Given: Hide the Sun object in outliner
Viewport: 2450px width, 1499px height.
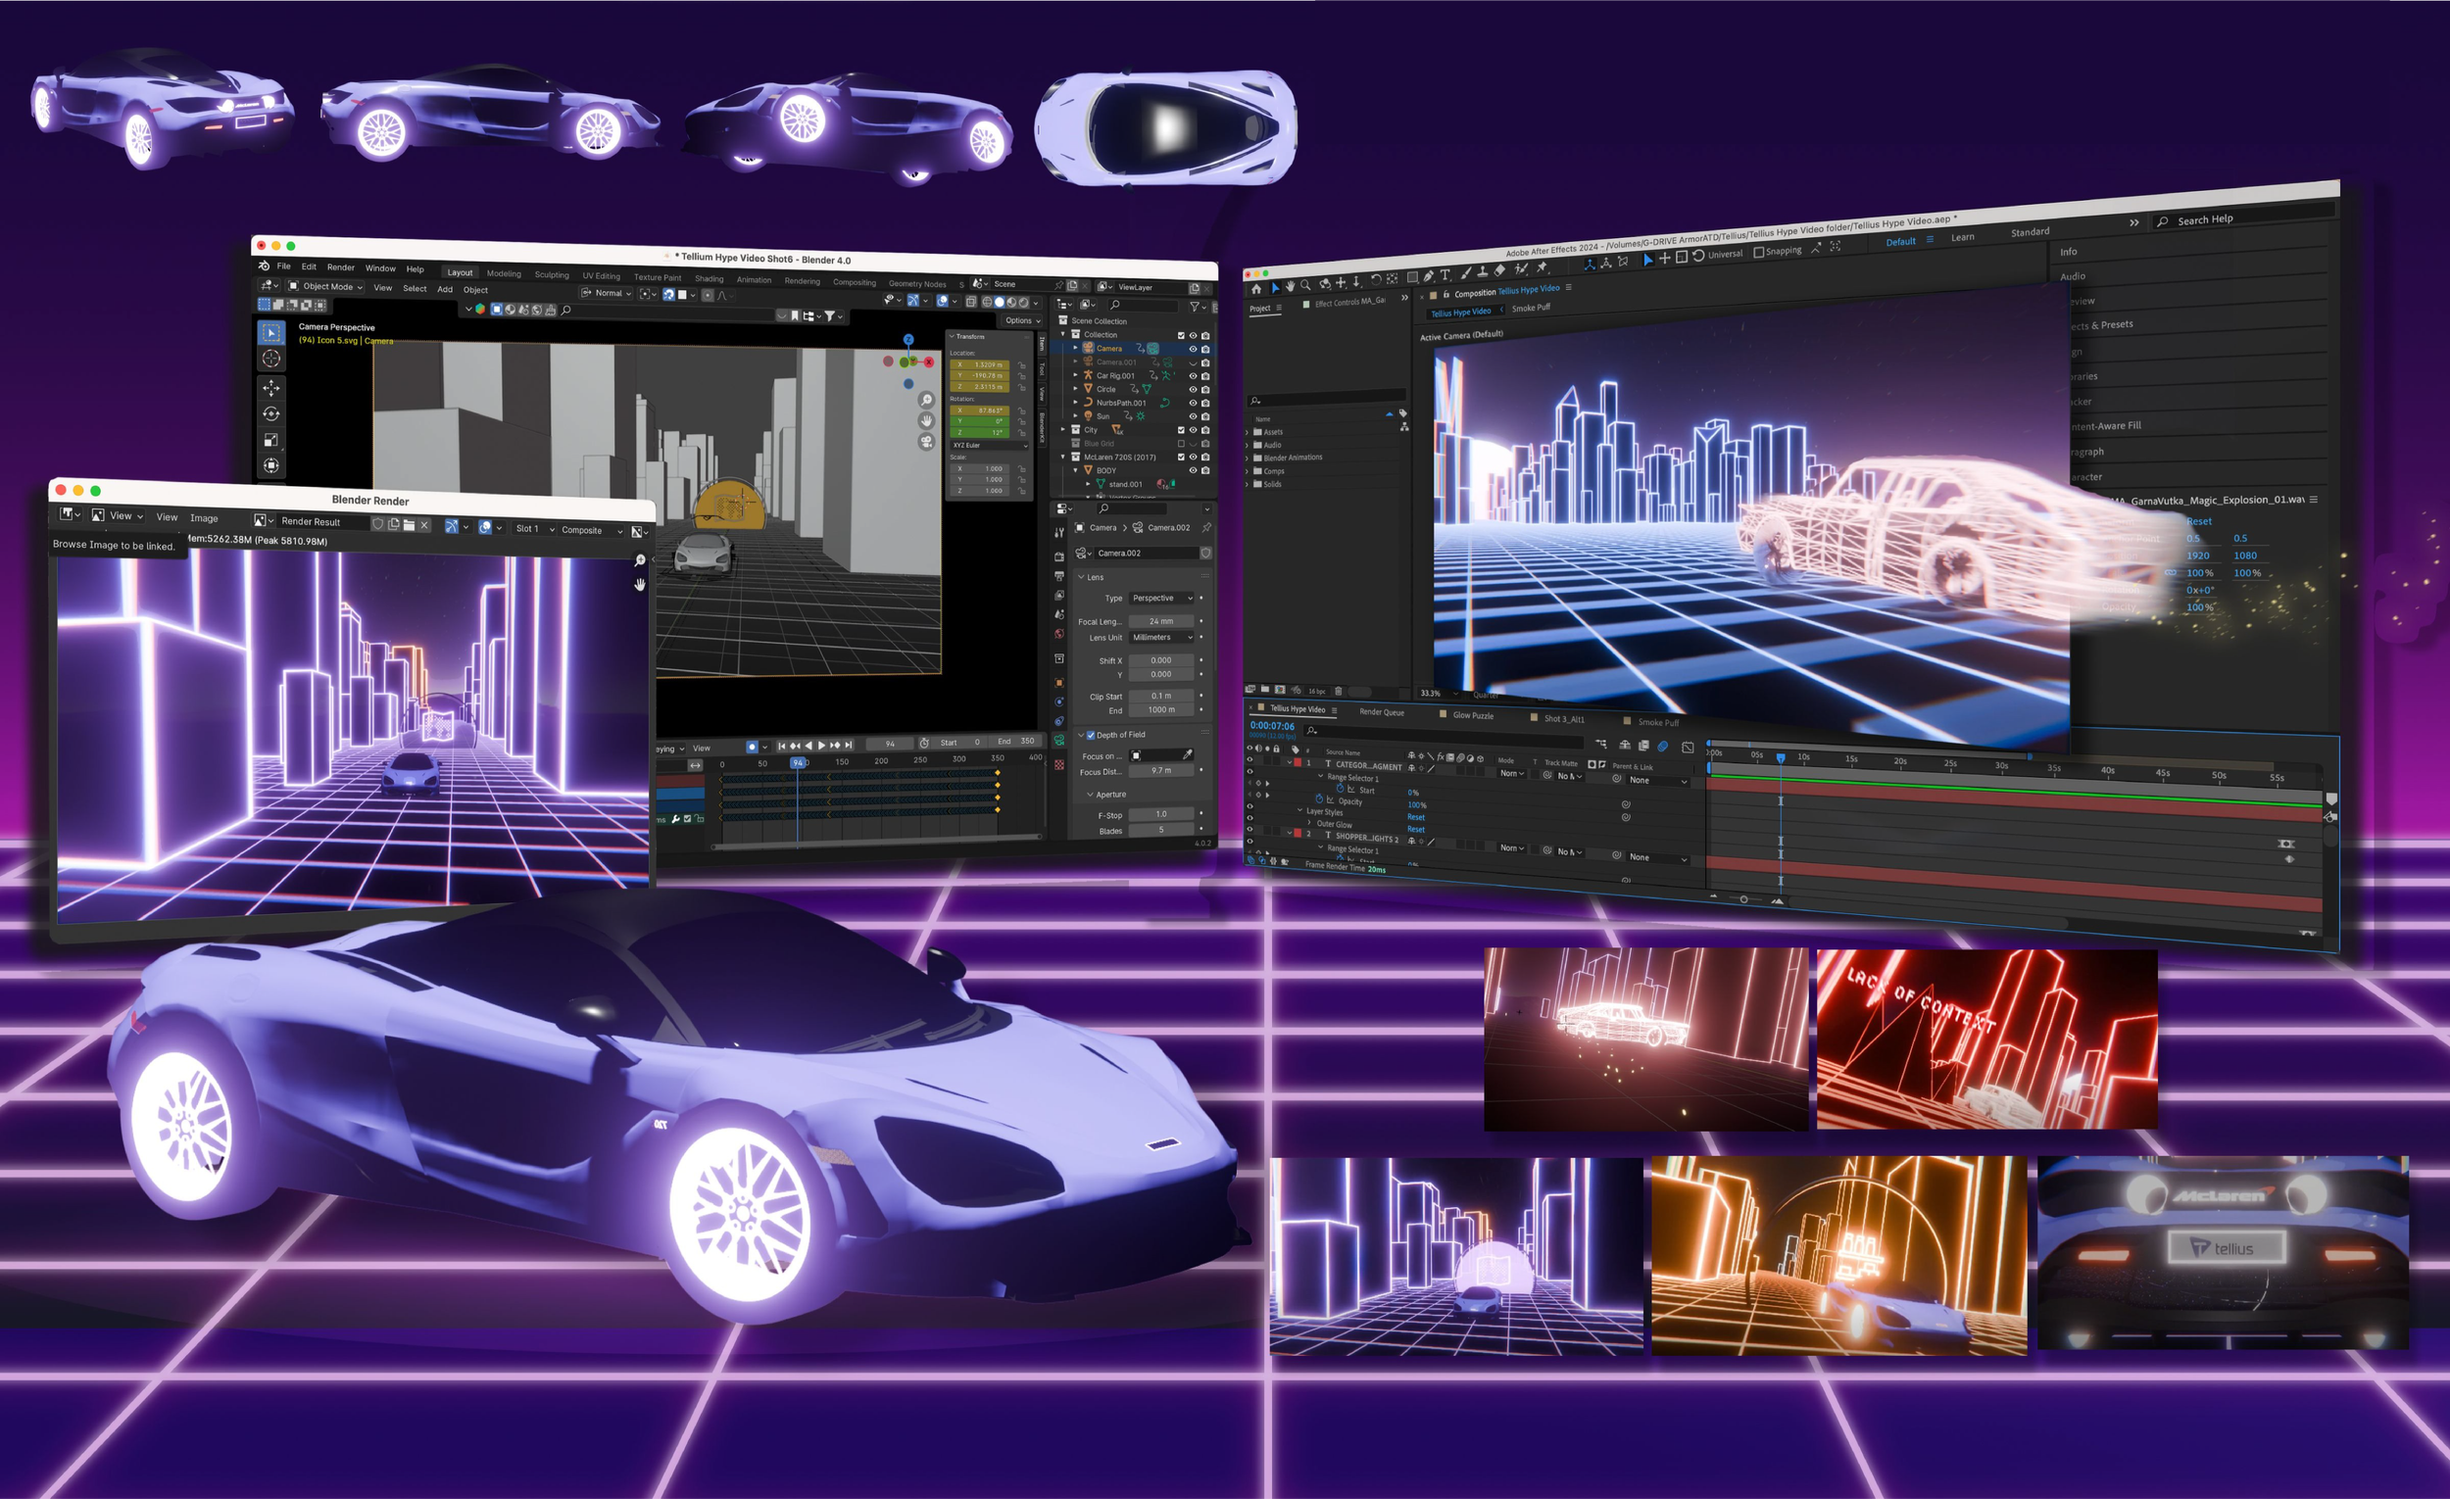Looking at the screenshot, I should [1193, 416].
